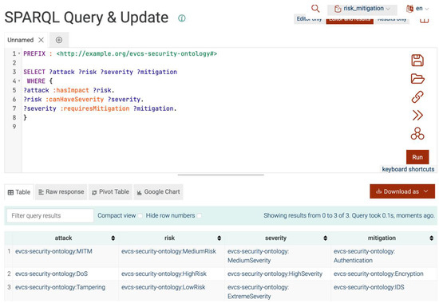Screen dimensions: 439x303
Task: Click the inference circles icon
Action: [417, 134]
